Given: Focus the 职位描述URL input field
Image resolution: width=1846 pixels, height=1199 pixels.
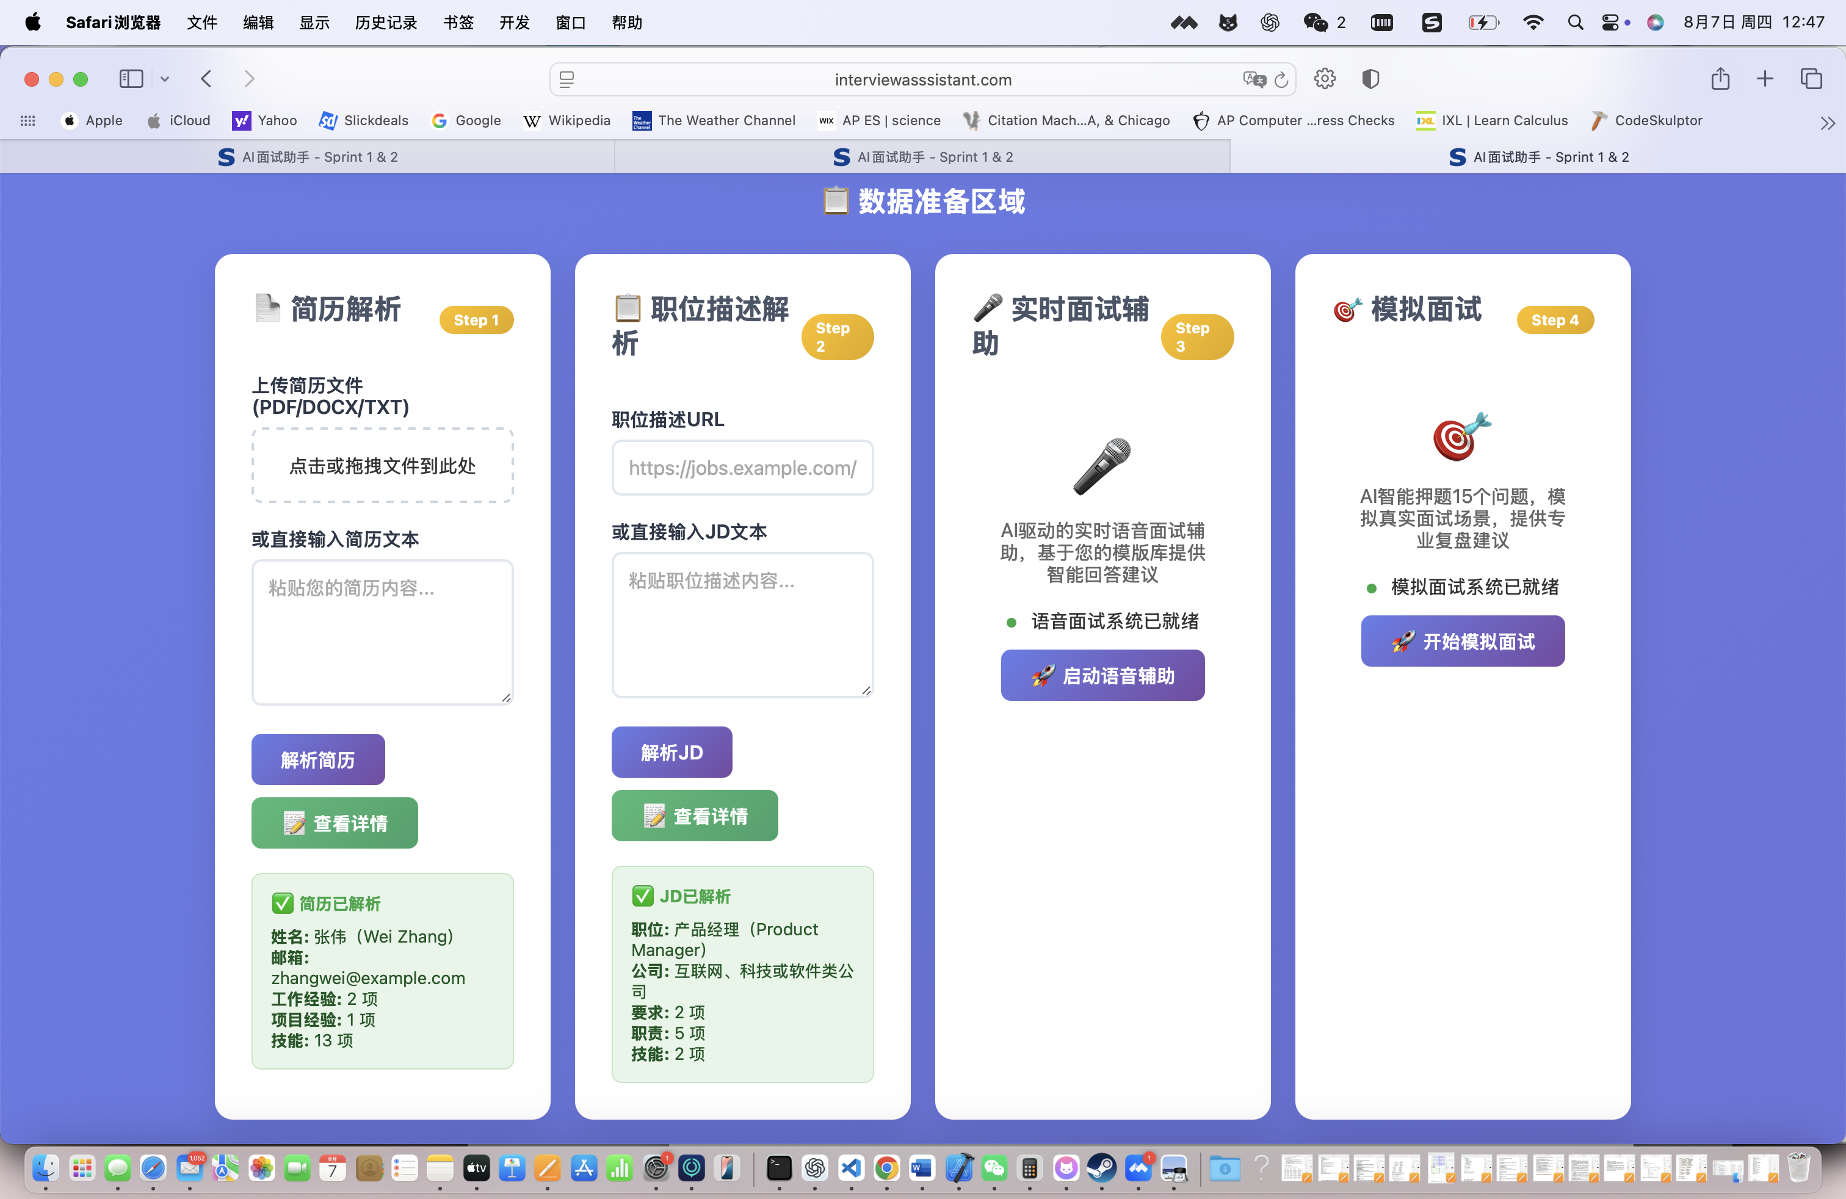Looking at the screenshot, I should tap(742, 468).
